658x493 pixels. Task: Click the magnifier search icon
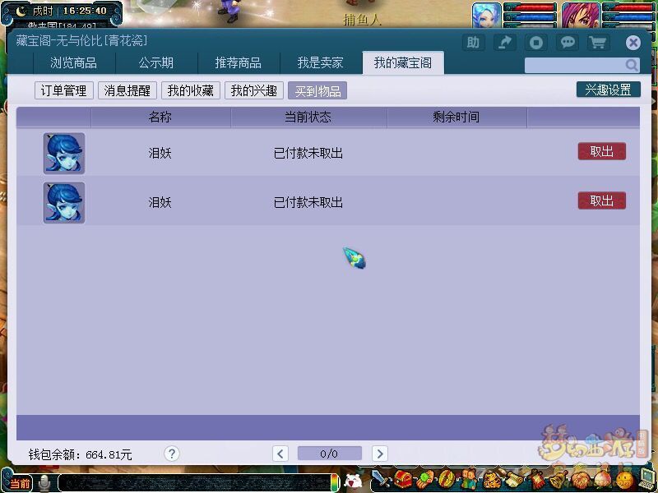[x=631, y=65]
